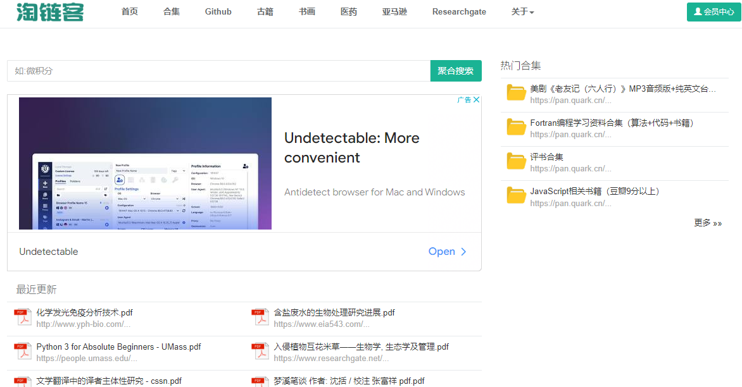Click PDF icon for Python 3 for Absolute Beginners
This screenshot has width=742, height=387.
(x=23, y=351)
